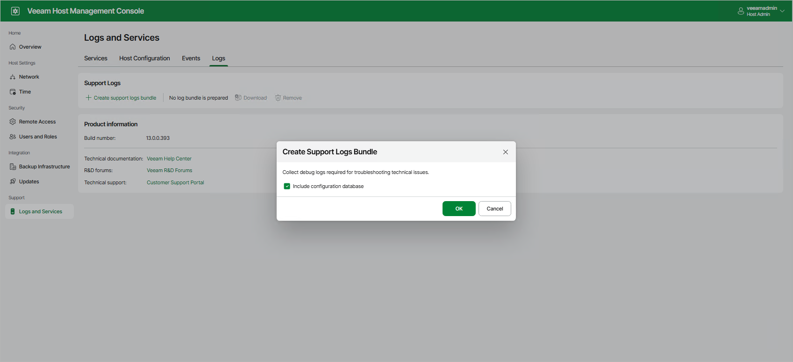Open Users and Roles label
793x362 pixels.
[38, 137]
